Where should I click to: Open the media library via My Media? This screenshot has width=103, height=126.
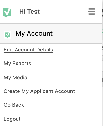[x=16, y=77]
